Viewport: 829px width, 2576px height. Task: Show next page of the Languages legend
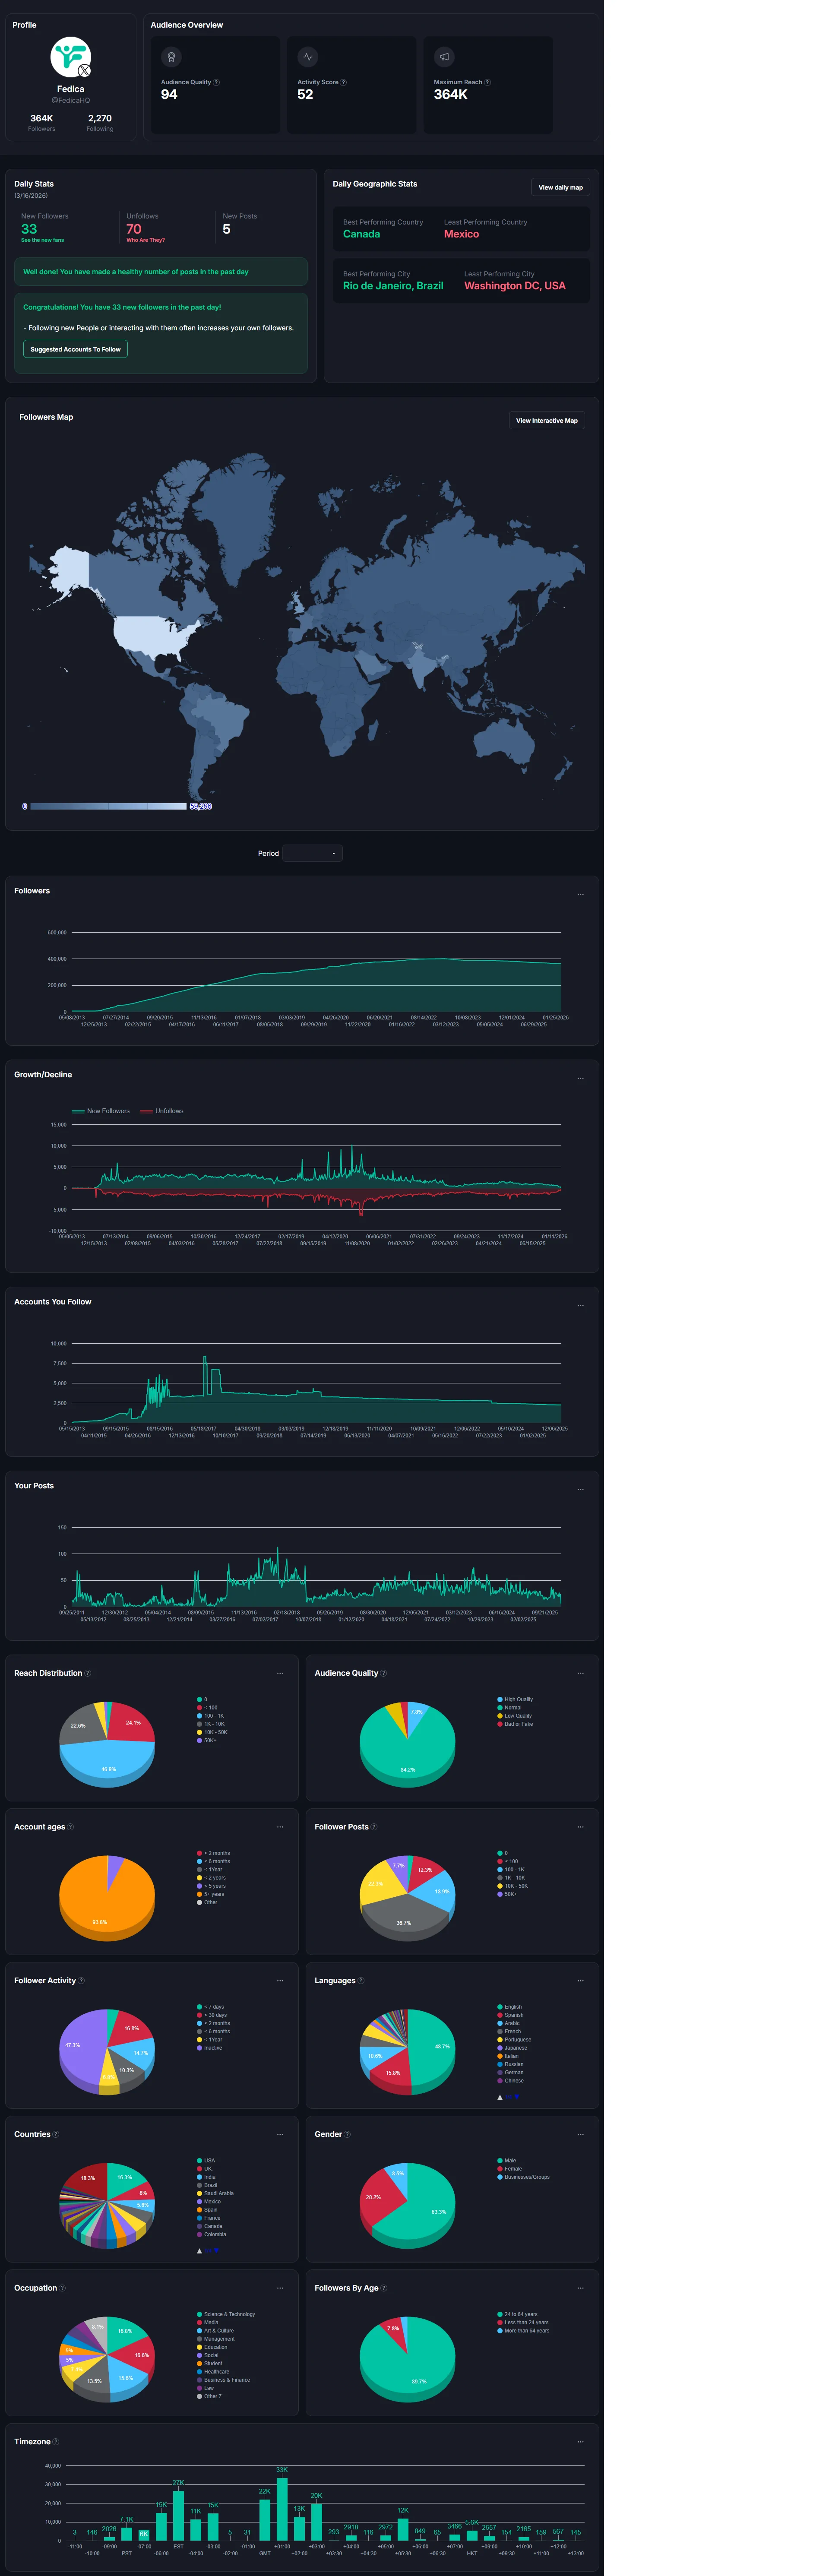517,2097
